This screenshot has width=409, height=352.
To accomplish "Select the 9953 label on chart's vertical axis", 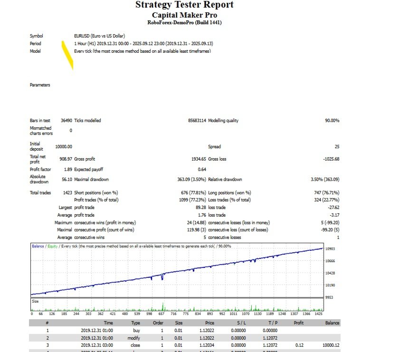I will coord(329,297).
